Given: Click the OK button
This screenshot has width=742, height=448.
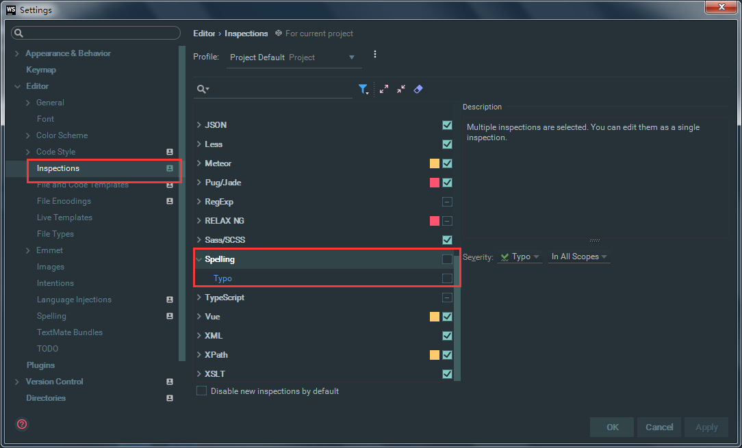Looking at the screenshot, I should pyautogui.click(x=612, y=427).
